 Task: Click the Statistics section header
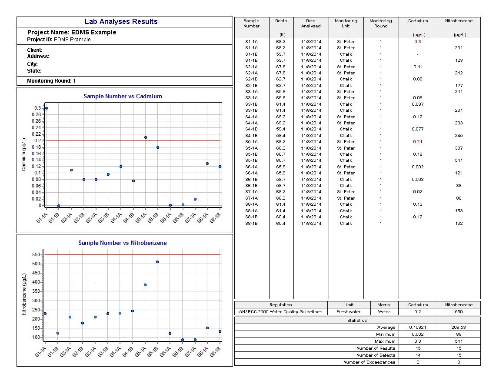click(357, 320)
